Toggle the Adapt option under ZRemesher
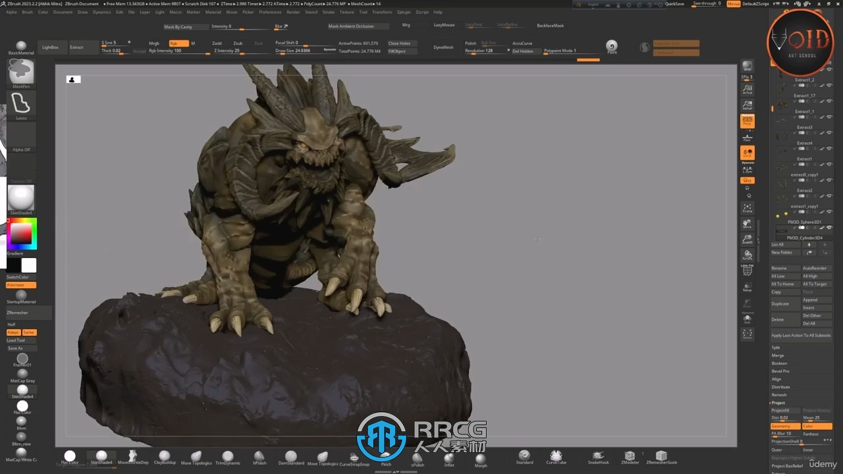Viewport: 843px width, 474px height. coord(13,332)
